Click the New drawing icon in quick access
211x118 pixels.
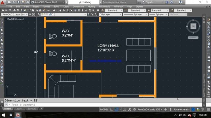tap(9, 2)
